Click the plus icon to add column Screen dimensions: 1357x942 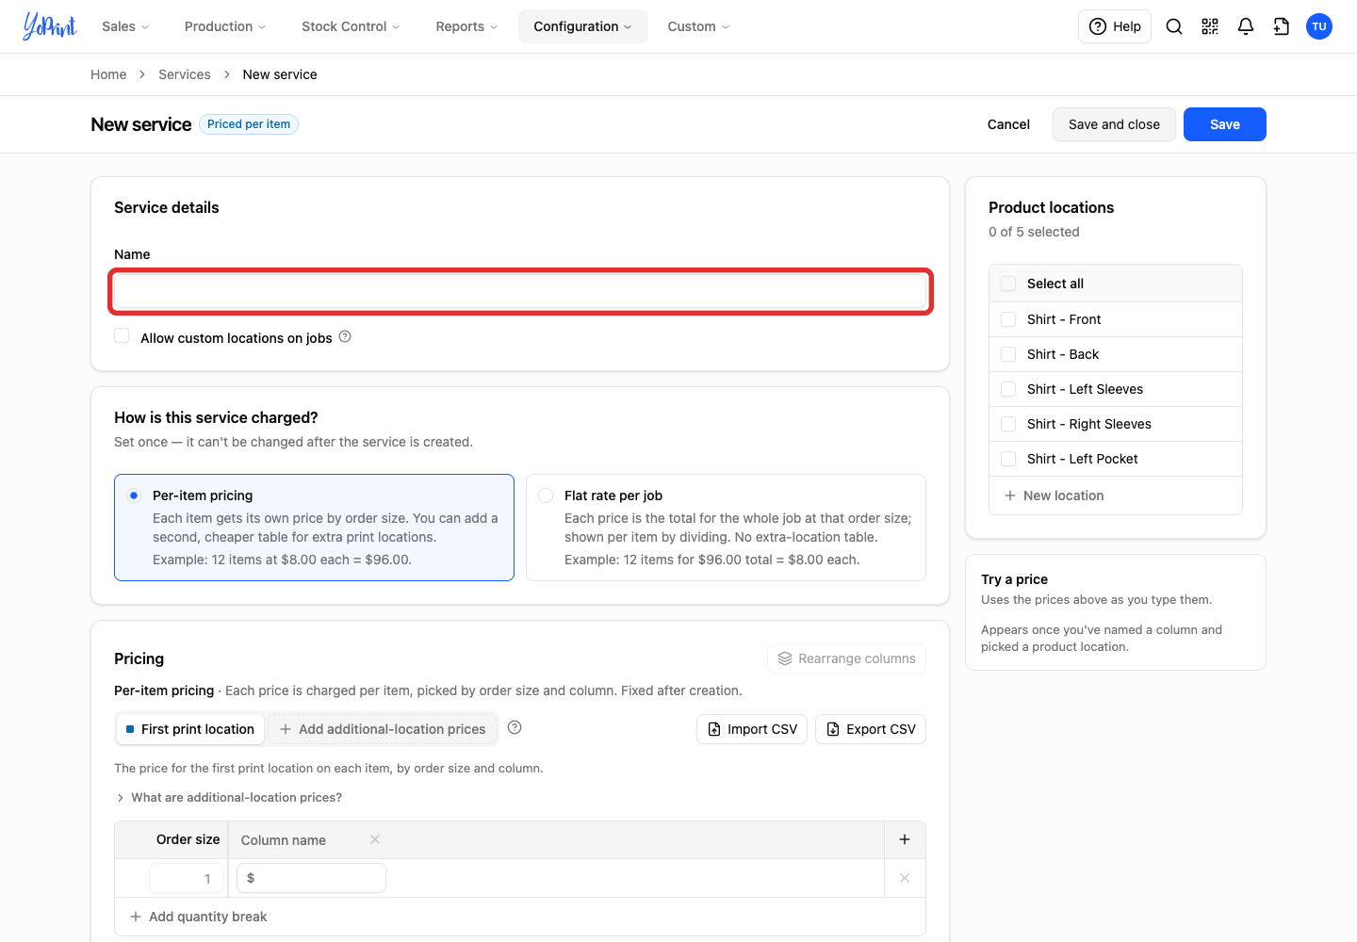click(x=905, y=839)
